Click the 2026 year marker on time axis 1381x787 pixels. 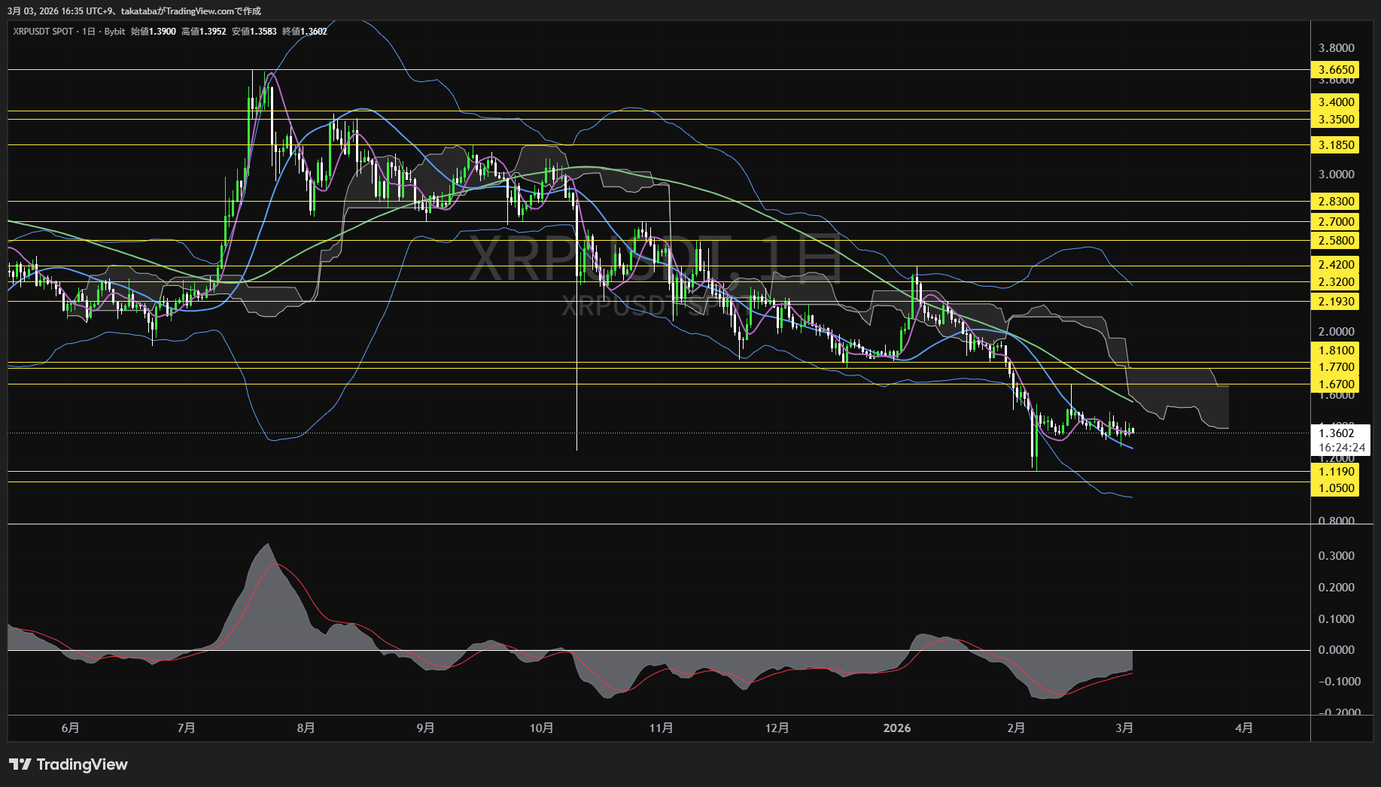coord(896,728)
